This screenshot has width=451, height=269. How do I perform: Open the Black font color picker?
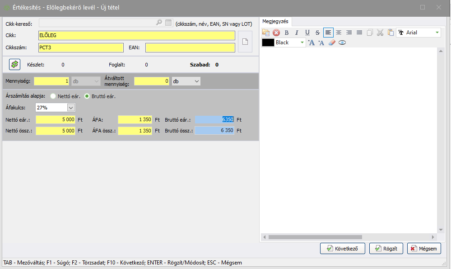coord(302,42)
